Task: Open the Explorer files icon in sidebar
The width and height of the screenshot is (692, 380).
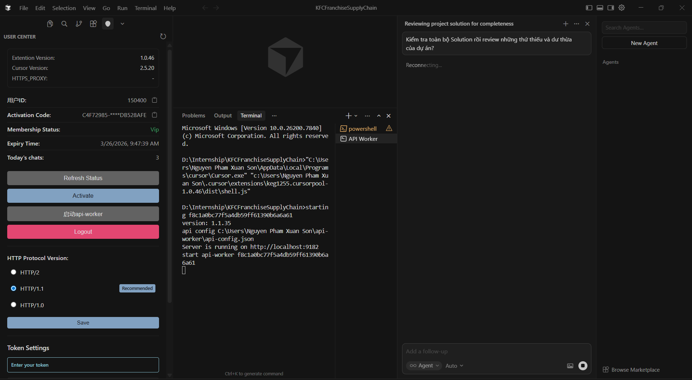Action: [x=50, y=24]
